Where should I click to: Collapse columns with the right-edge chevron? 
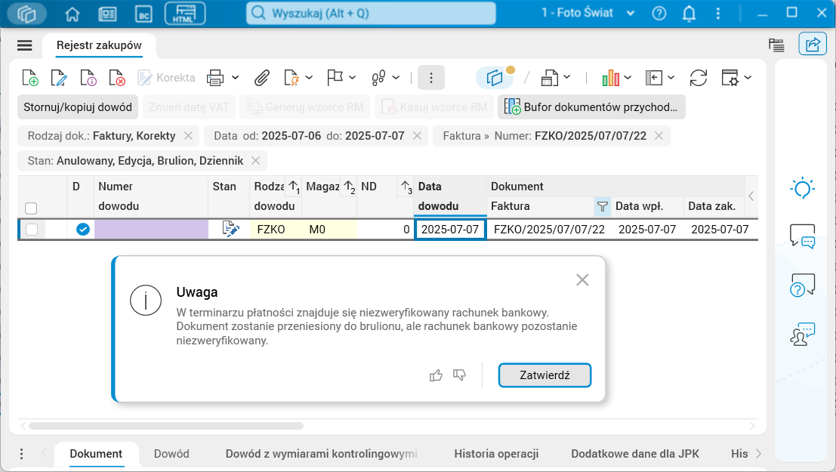coord(751,196)
